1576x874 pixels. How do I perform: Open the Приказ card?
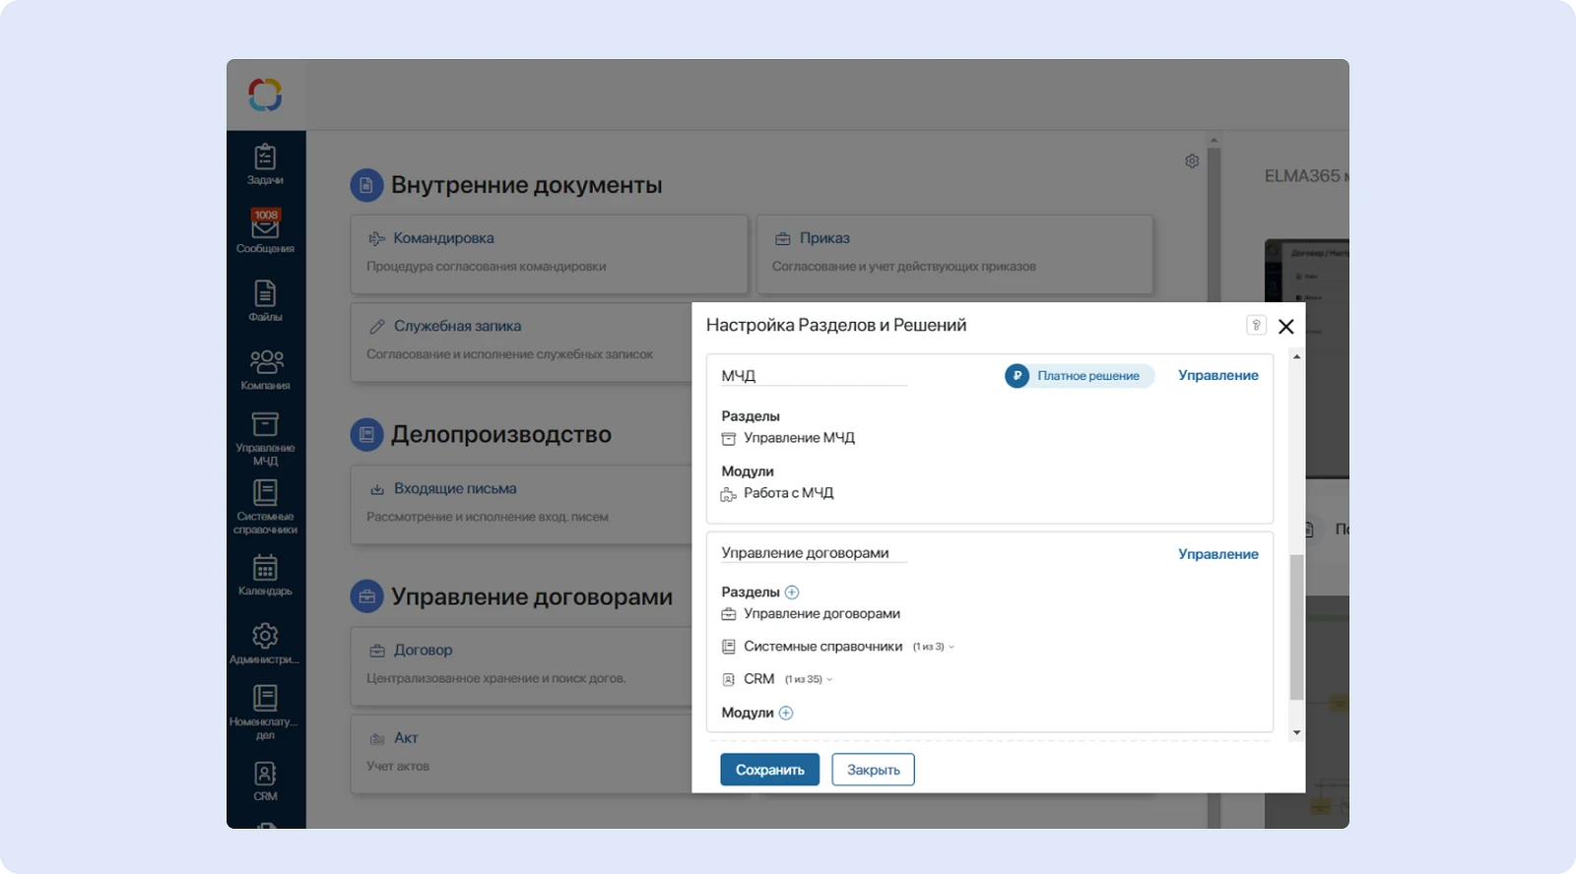(x=954, y=254)
